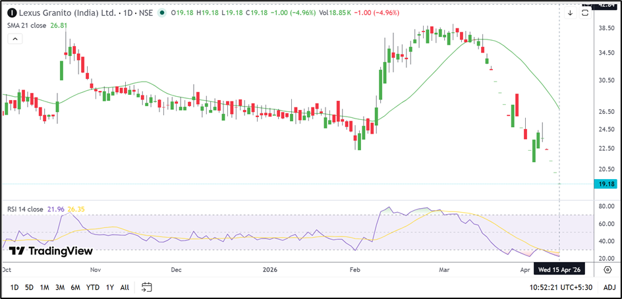The width and height of the screenshot is (622, 299).
Task: Select the YTD range option
Action: [x=93, y=287]
